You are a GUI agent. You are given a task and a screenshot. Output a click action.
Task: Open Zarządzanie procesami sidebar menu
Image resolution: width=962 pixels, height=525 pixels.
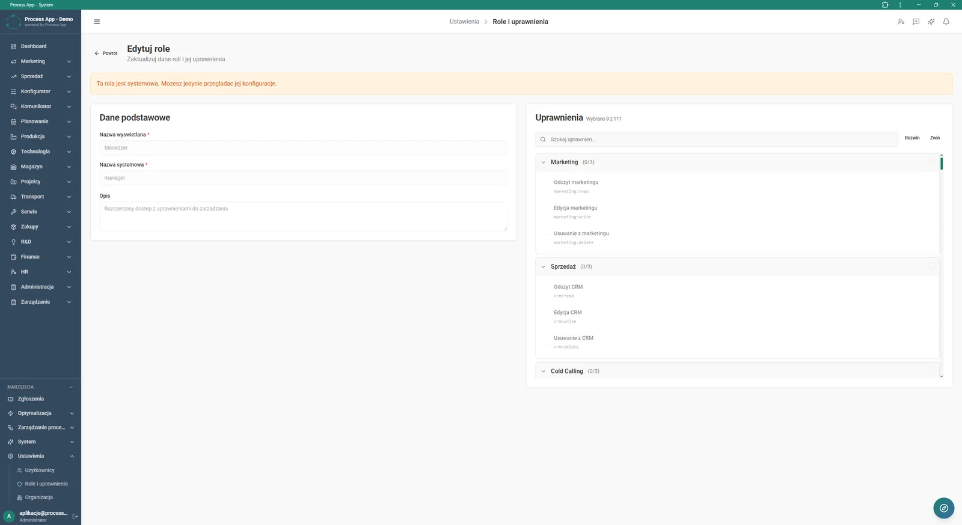(41, 428)
